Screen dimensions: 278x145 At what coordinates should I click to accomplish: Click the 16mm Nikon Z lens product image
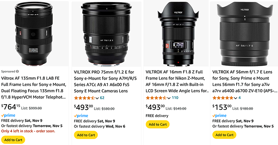click(x=178, y=34)
